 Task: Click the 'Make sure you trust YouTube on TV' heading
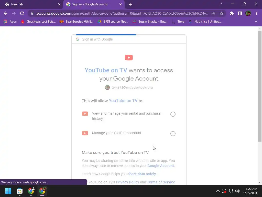[115, 153]
